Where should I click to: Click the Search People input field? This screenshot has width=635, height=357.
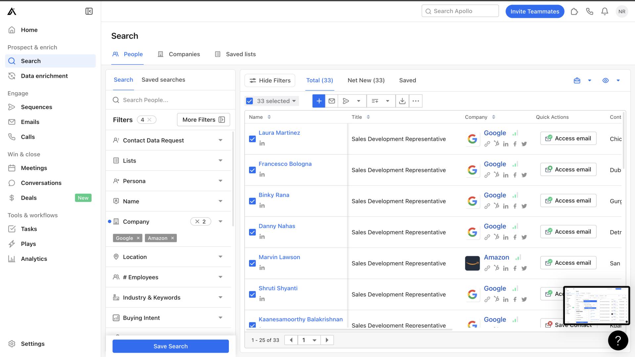pos(171,100)
